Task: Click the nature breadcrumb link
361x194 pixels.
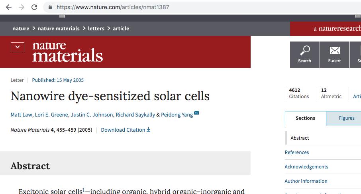Action: (21, 29)
